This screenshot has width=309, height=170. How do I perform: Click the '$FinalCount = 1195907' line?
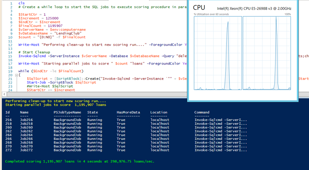pos(40,26)
